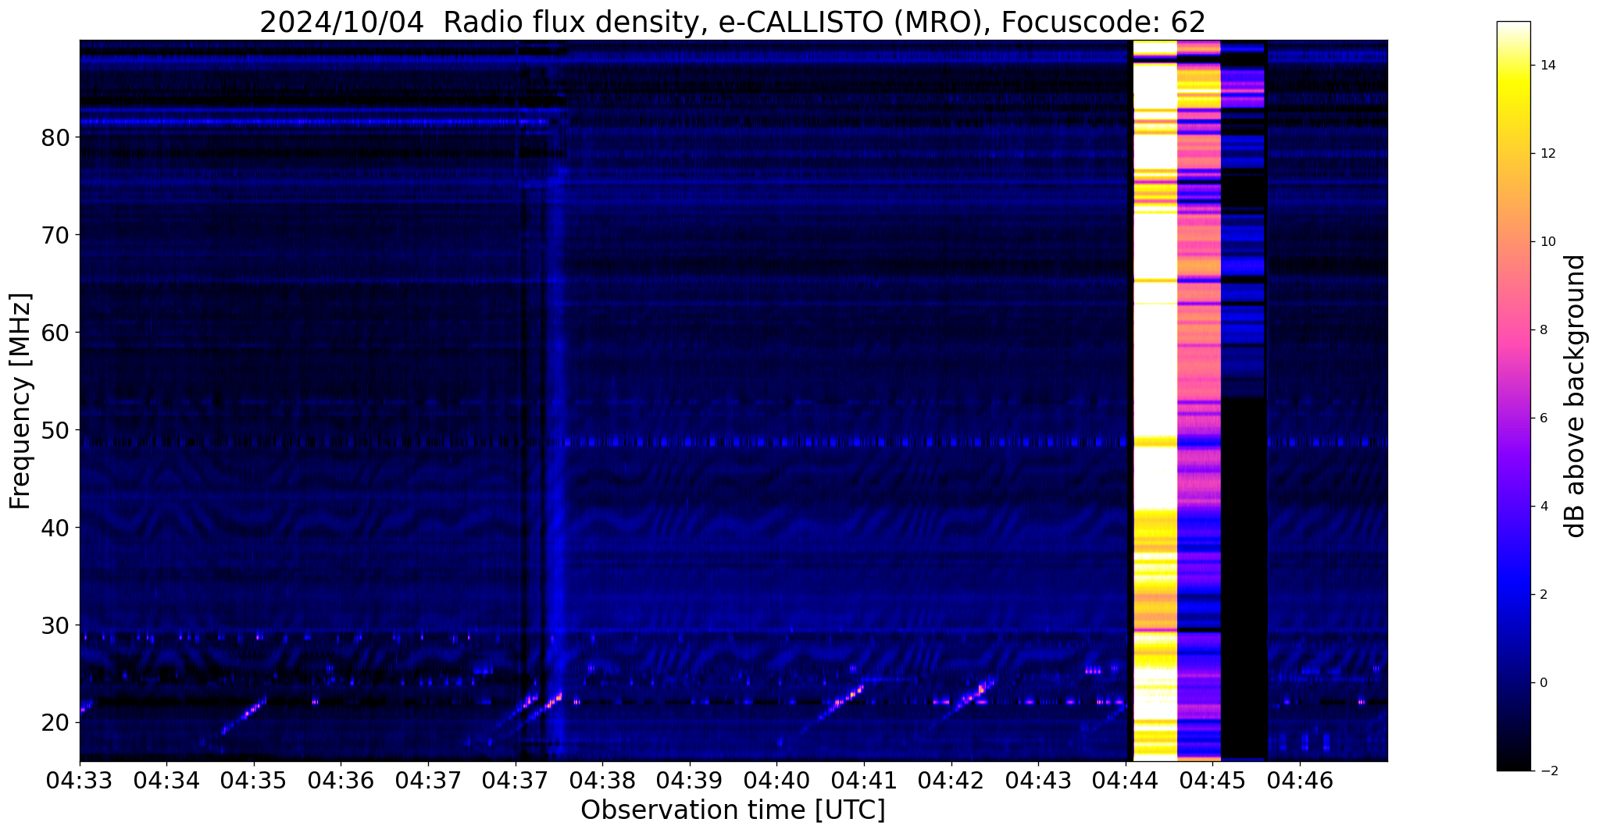Click the 'dB above background' colorbar label
This screenshot has height=833, width=1599.
1576,396
